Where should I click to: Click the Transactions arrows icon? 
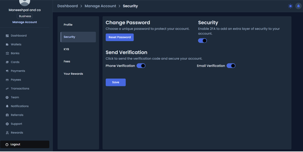(7, 89)
